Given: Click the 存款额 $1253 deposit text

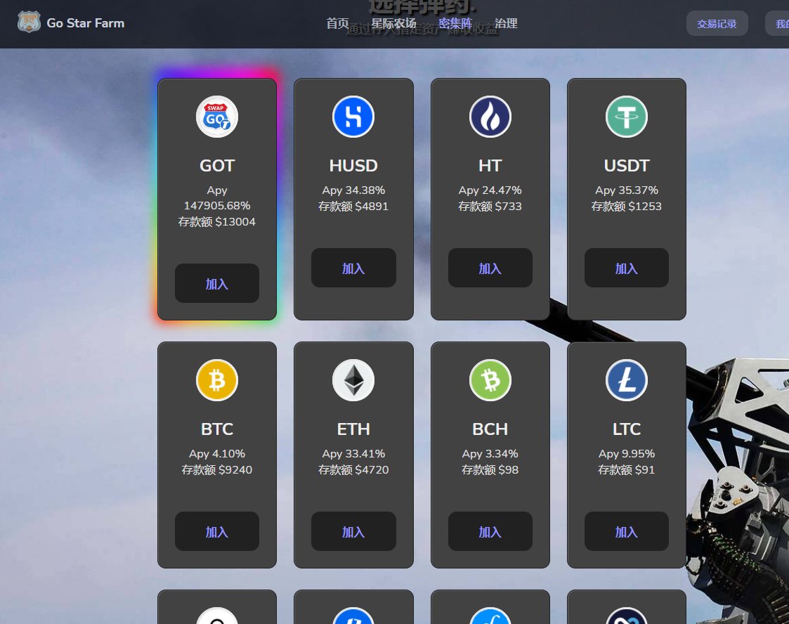Looking at the screenshot, I should coord(627,207).
